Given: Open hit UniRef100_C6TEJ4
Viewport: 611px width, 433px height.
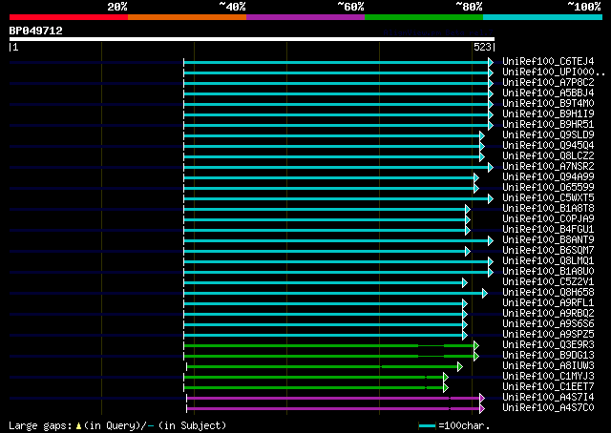Looking at the screenshot, I should pyautogui.click(x=548, y=62).
